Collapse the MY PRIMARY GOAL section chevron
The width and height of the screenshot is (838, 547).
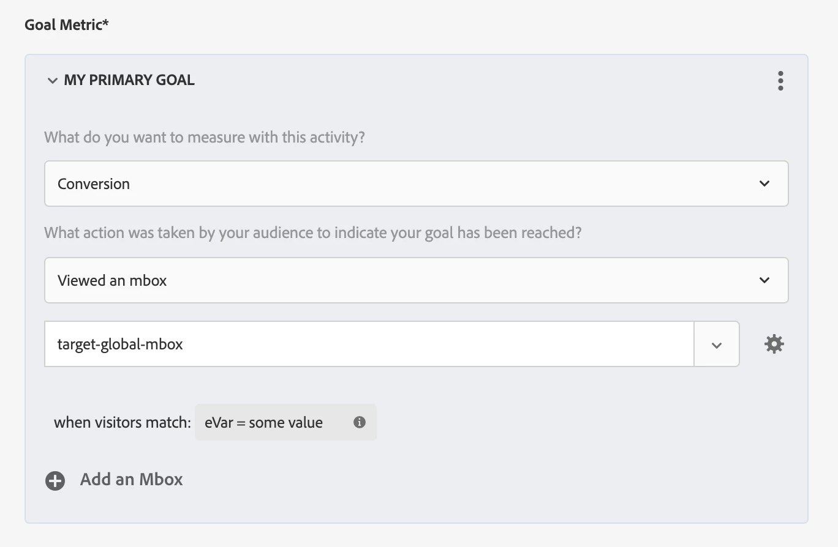tap(53, 81)
